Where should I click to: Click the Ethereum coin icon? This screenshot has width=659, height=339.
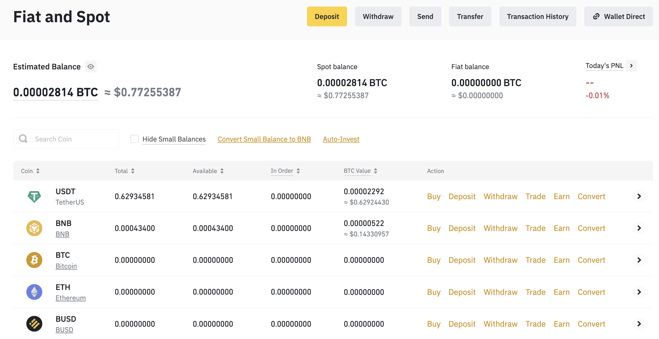34,292
